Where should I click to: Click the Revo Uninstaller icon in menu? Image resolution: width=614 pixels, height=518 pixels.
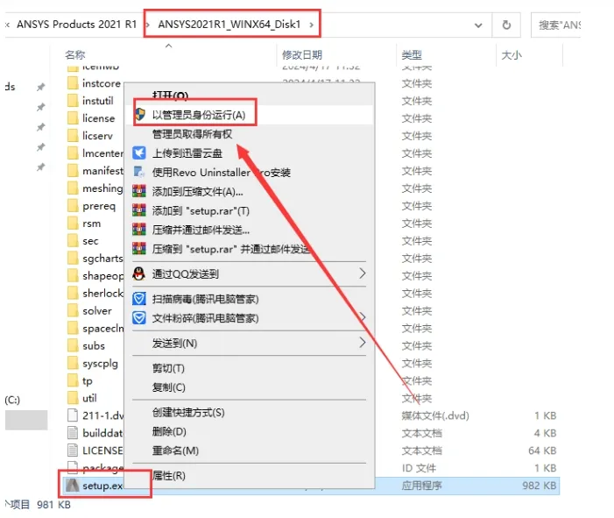point(139,172)
